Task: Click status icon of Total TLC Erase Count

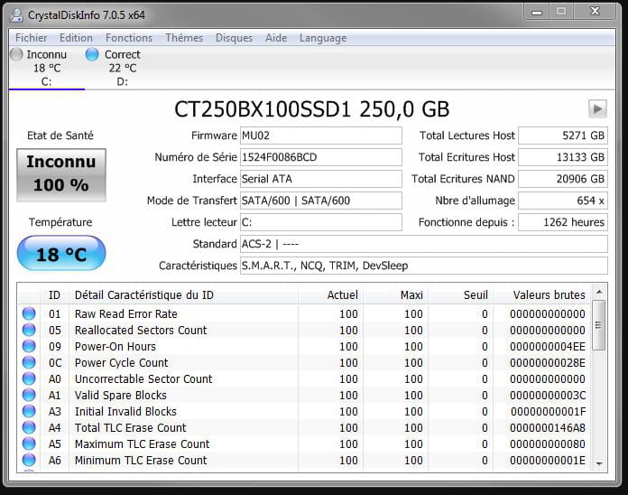Action: pos(29,427)
